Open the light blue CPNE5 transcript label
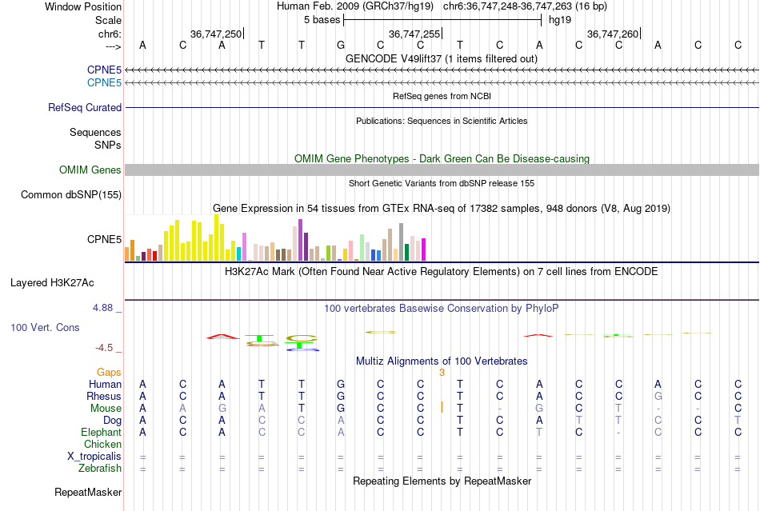This screenshot has height=511, width=760. point(104,83)
